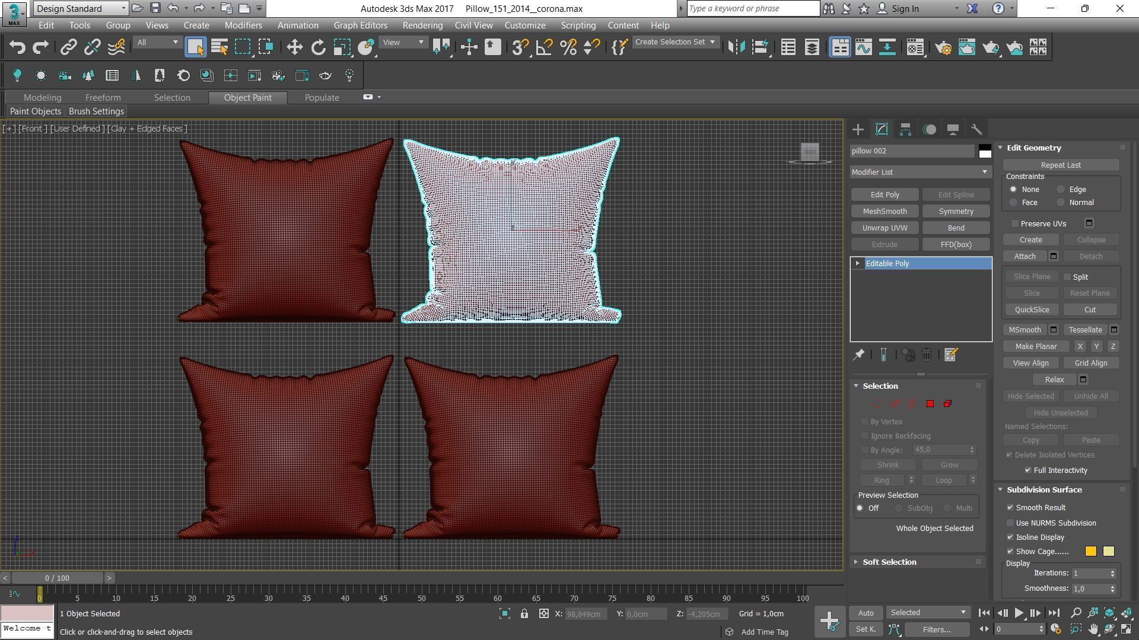Uncheck Smooth Result
Viewport: 1139px width, 640px height.
pos(1010,508)
